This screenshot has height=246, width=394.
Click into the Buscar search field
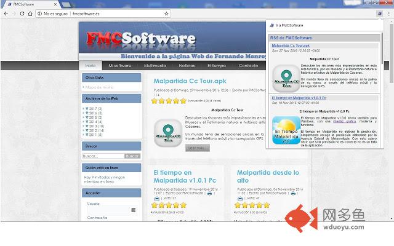coord(103,156)
